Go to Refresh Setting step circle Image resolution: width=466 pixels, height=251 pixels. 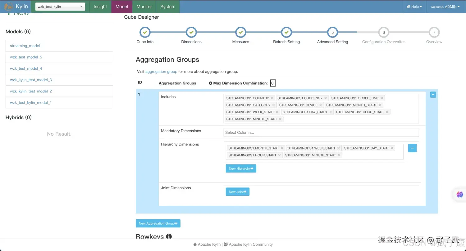tap(286, 32)
